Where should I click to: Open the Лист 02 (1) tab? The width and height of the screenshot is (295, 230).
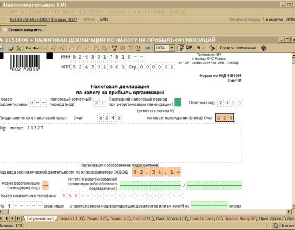[x=142, y=218]
